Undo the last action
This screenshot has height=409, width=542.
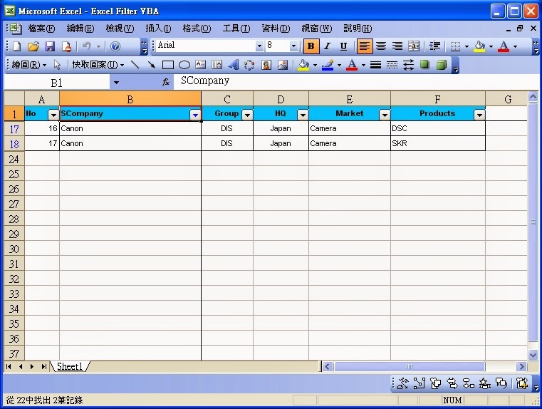(x=86, y=46)
